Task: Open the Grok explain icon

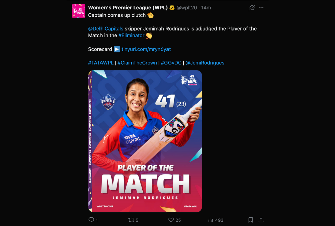Action: click(x=252, y=8)
